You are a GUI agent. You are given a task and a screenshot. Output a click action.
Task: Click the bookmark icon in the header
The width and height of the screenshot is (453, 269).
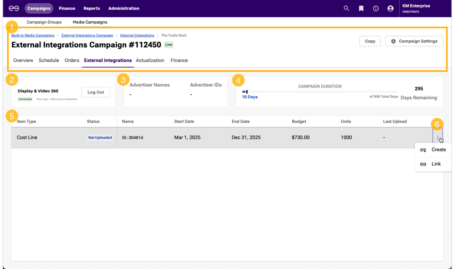tap(361, 8)
